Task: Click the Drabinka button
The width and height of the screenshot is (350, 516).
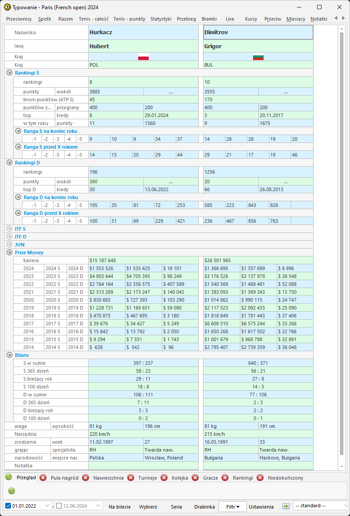Action: pyautogui.click(x=204, y=506)
